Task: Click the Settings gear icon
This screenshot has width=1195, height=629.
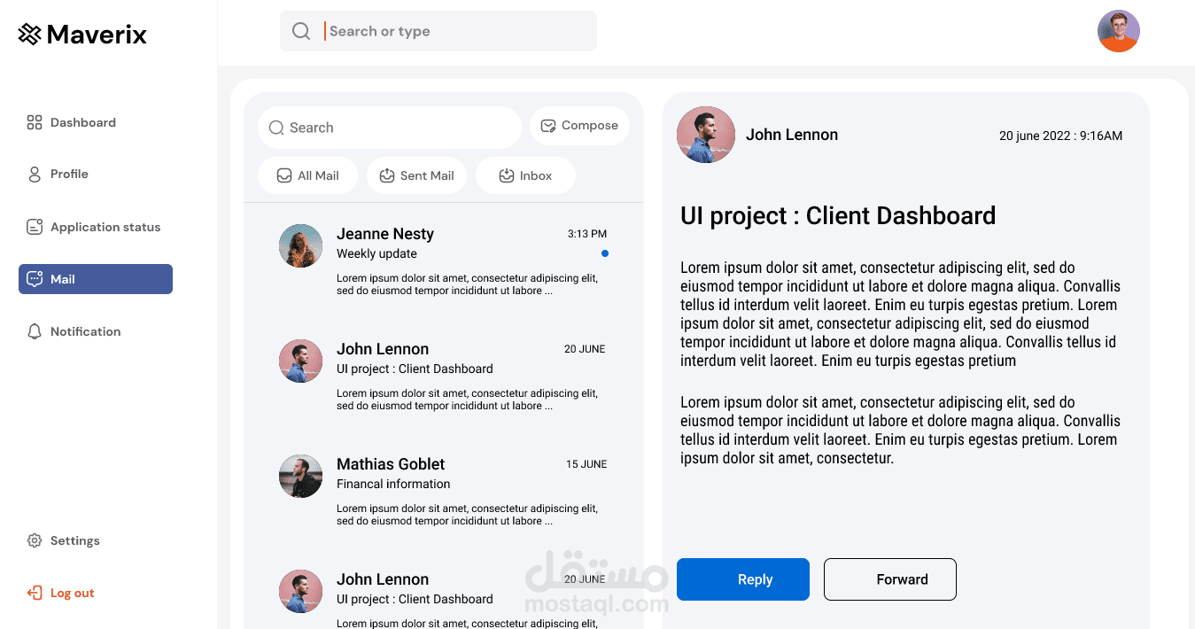Action: [x=35, y=540]
